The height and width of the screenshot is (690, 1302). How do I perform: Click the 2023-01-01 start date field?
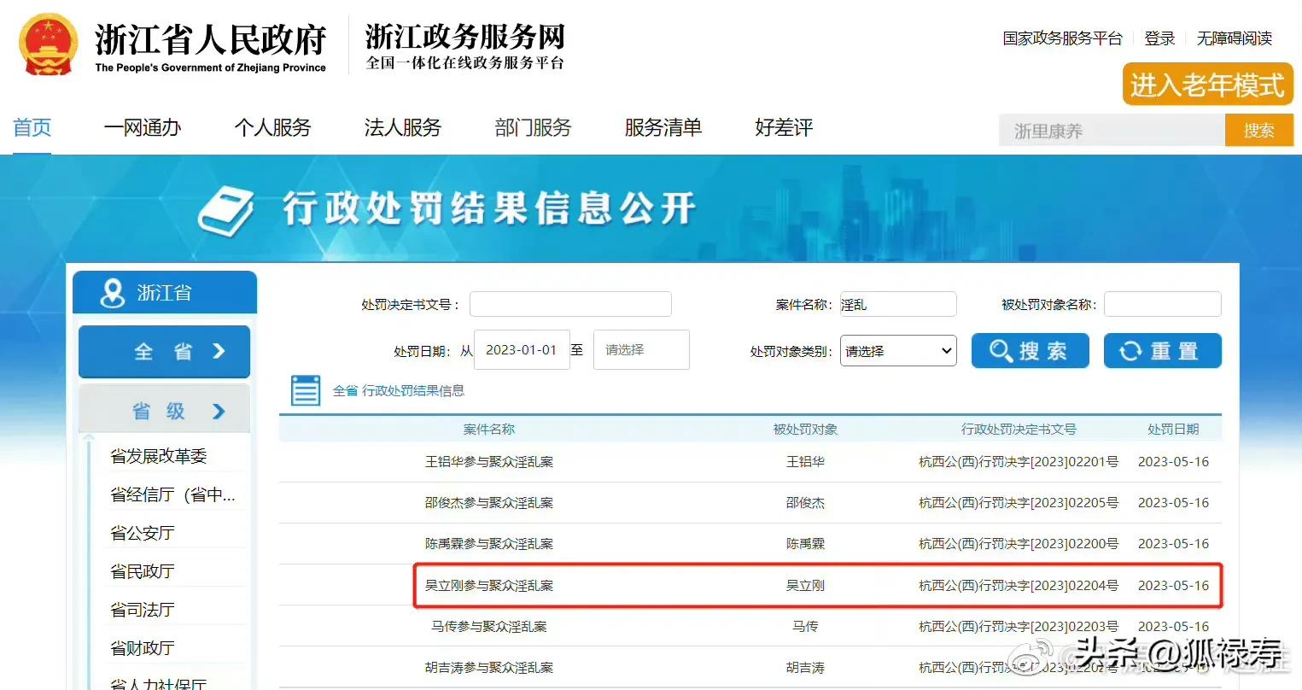[522, 349]
